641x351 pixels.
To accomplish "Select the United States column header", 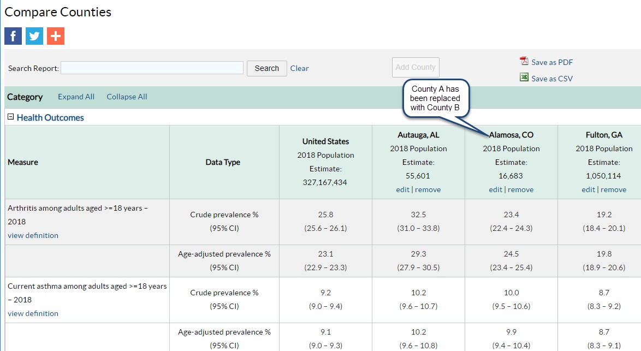I will click(325, 141).
